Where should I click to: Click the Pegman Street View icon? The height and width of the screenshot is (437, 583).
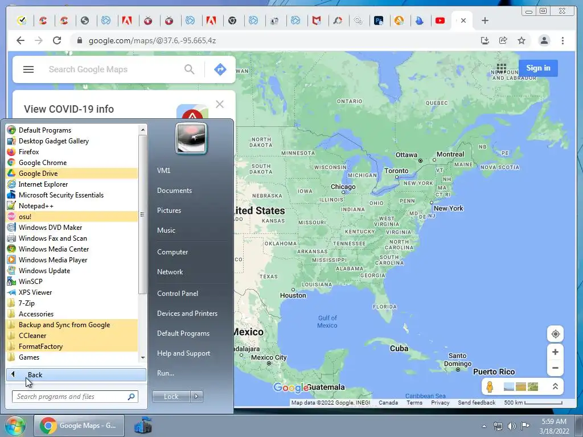490,387
